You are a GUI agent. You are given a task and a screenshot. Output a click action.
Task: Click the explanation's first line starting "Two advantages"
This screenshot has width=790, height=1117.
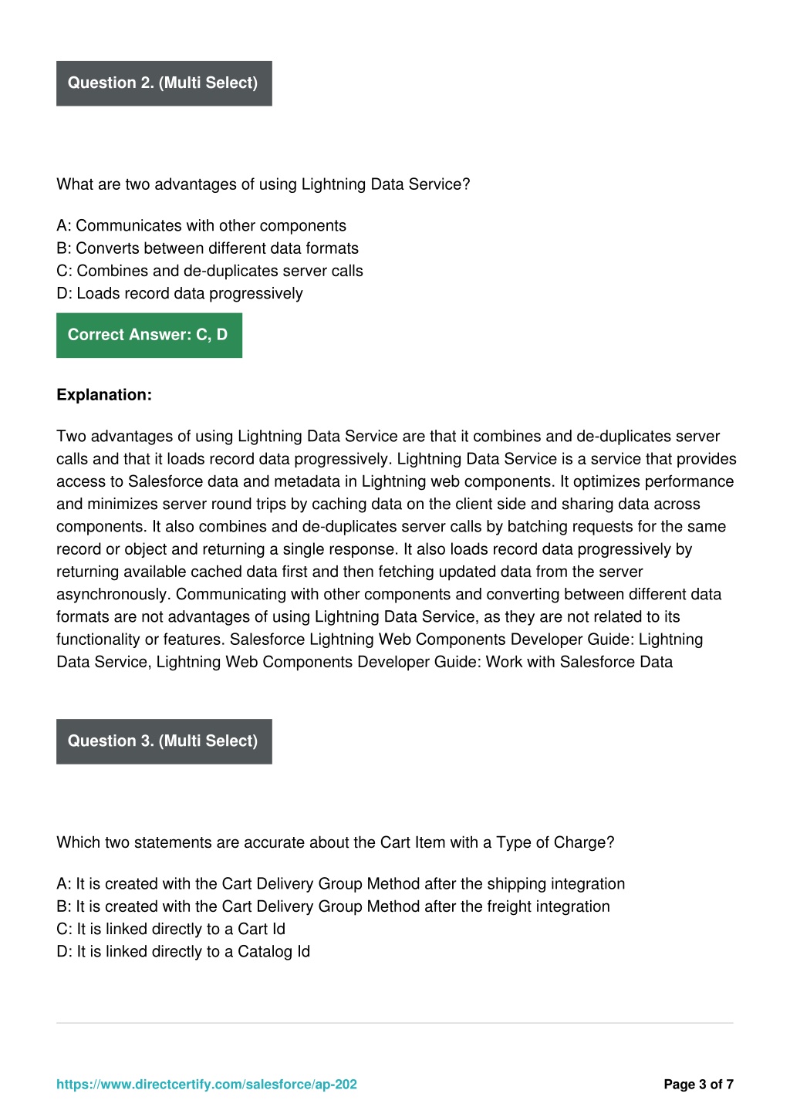point(388,437)
